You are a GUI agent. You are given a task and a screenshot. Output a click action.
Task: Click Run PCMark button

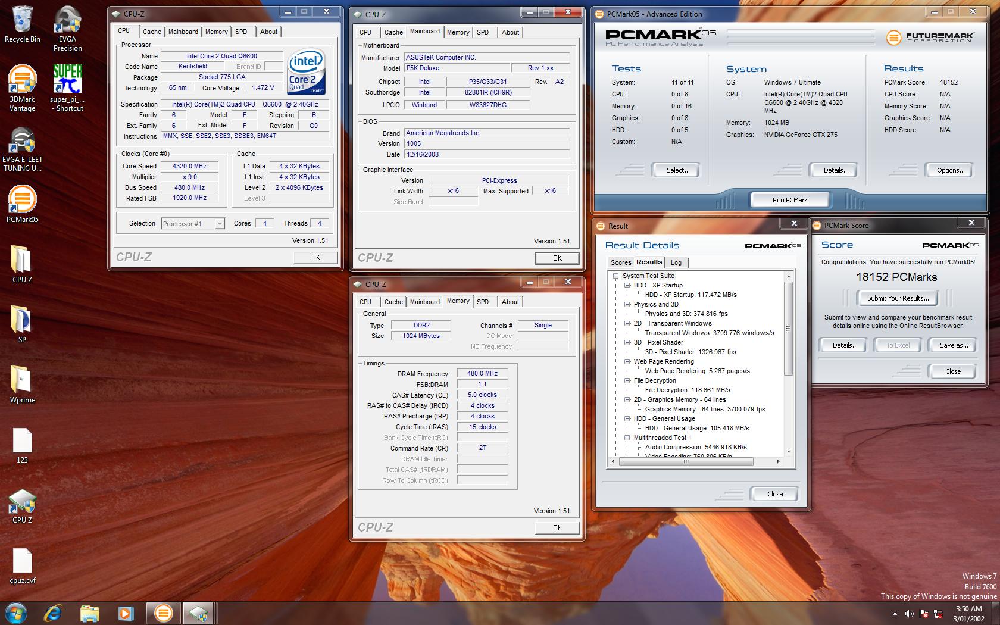point(790,200)
